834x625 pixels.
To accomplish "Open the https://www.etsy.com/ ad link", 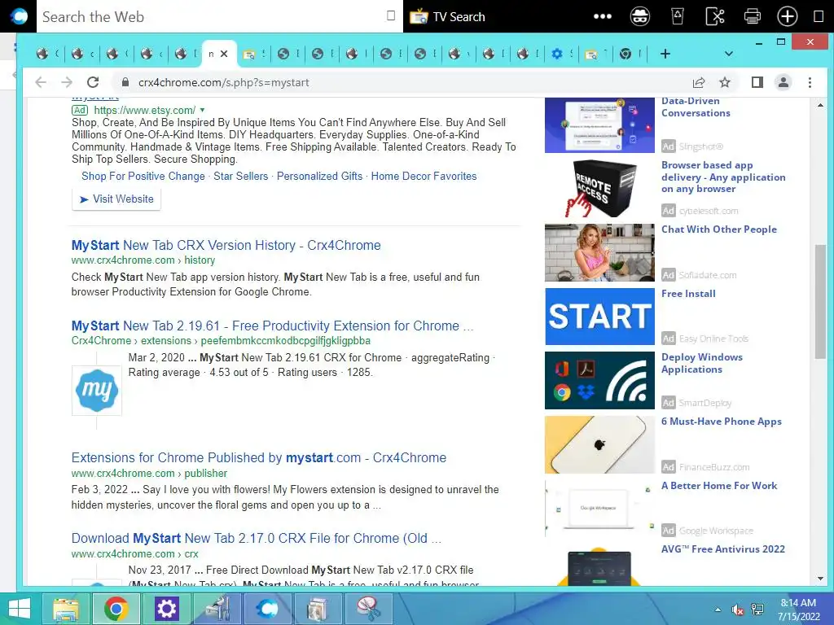I will 145,110.
